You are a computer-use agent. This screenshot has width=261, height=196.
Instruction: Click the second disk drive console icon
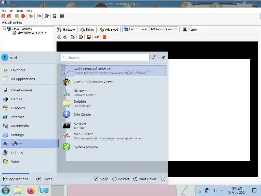[65, 37]
